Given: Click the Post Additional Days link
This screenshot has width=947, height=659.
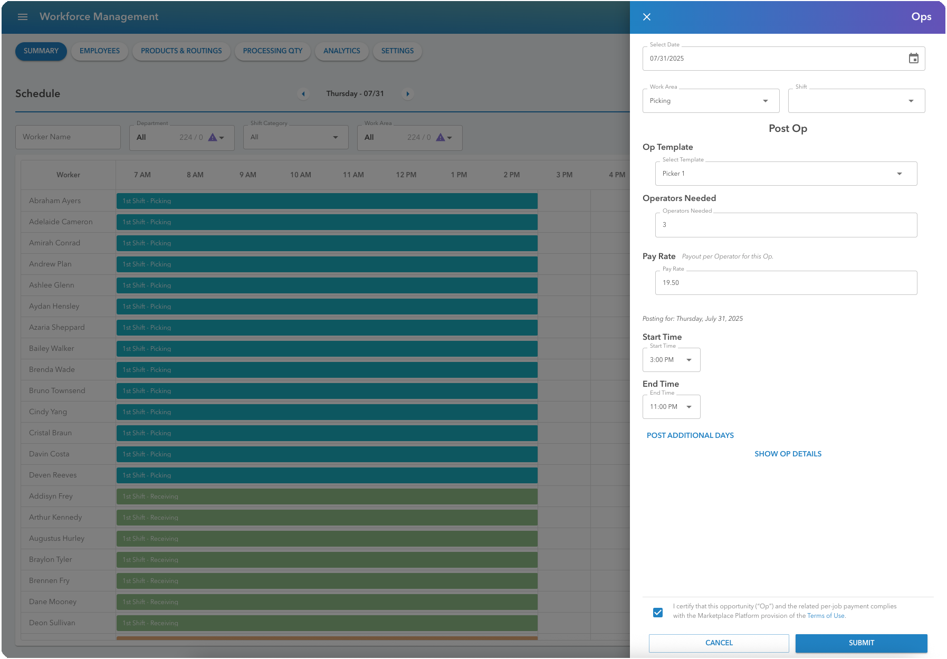Looking at the screenshot, I should pos(690,435).
